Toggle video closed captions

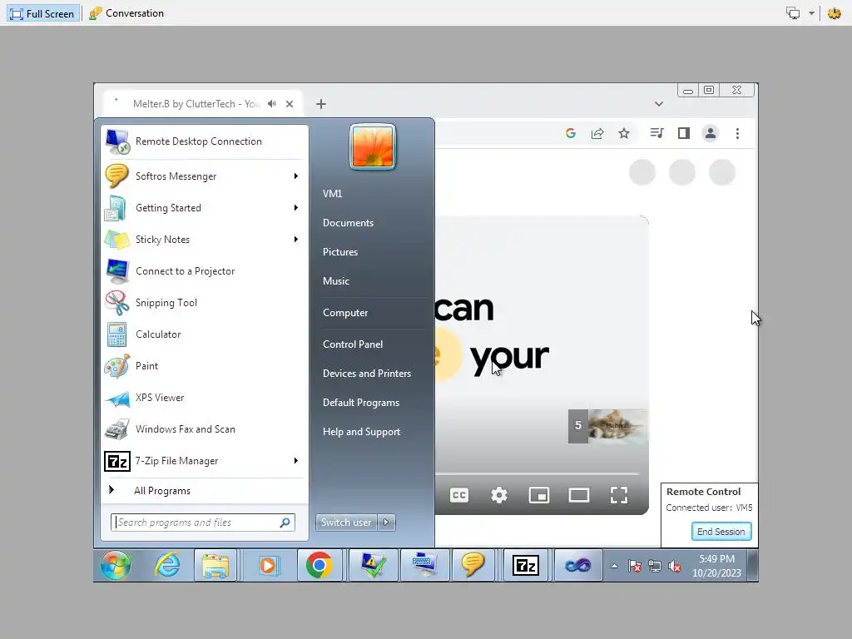click(x=459, y=495)
